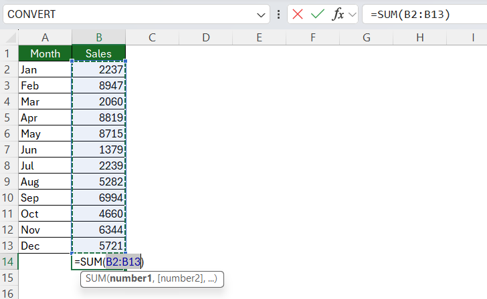Screen dimensions: 487x299
Task: Expand the fx function dropdown arrow
Action: [x=352, y=15]
